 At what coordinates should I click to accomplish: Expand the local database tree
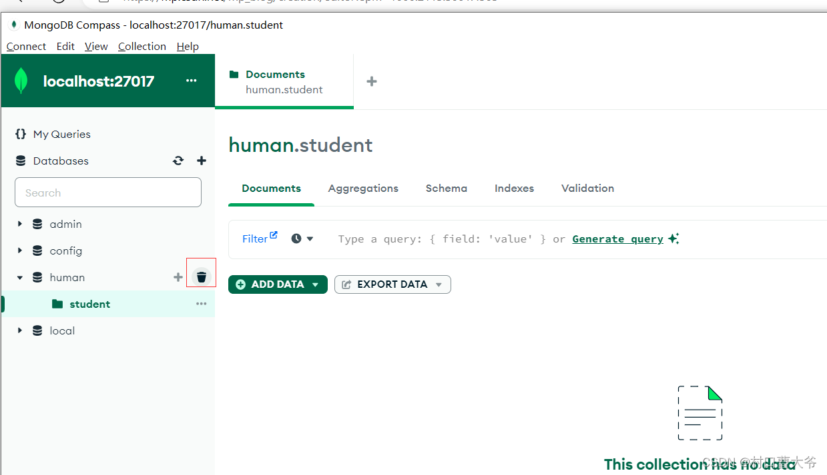(x=20, y=330)
